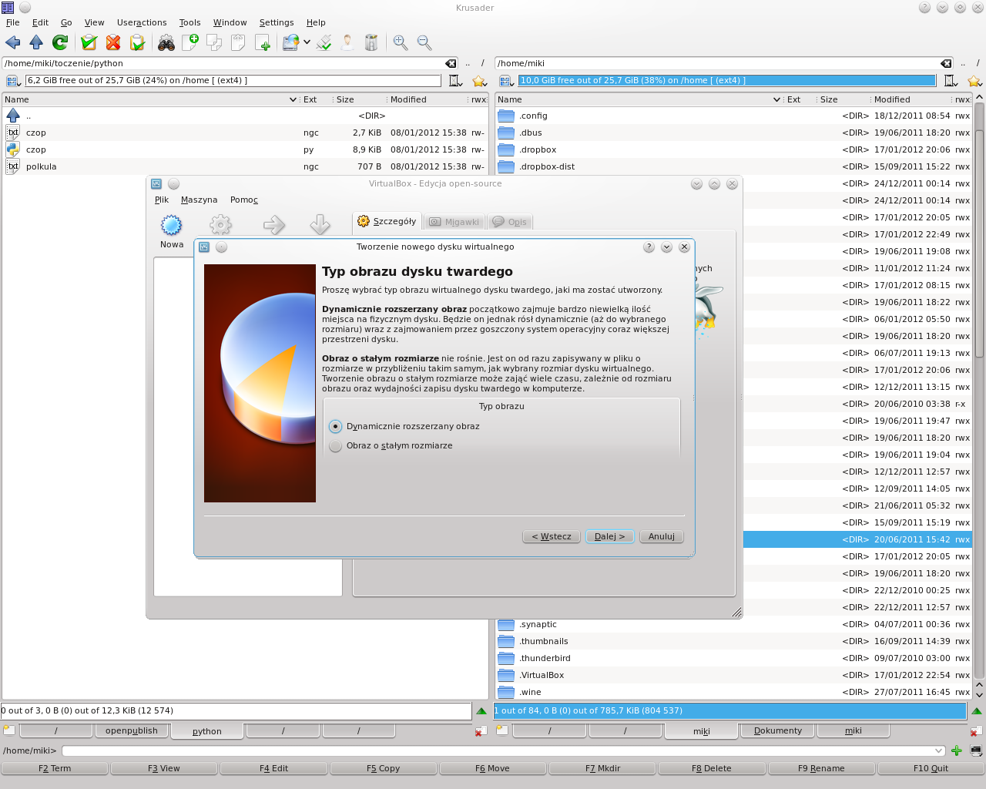The image size is (986, 789).
Task: Clear the right panel path /home/miki
Action: 946,63
